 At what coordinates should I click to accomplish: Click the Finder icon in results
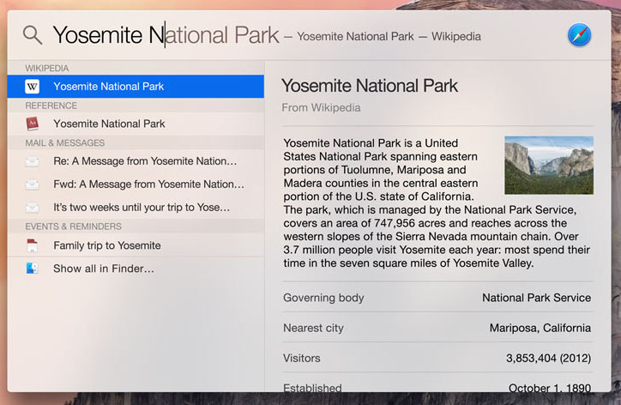[33, 269]
